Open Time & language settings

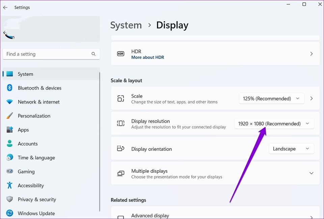point(36,158)
